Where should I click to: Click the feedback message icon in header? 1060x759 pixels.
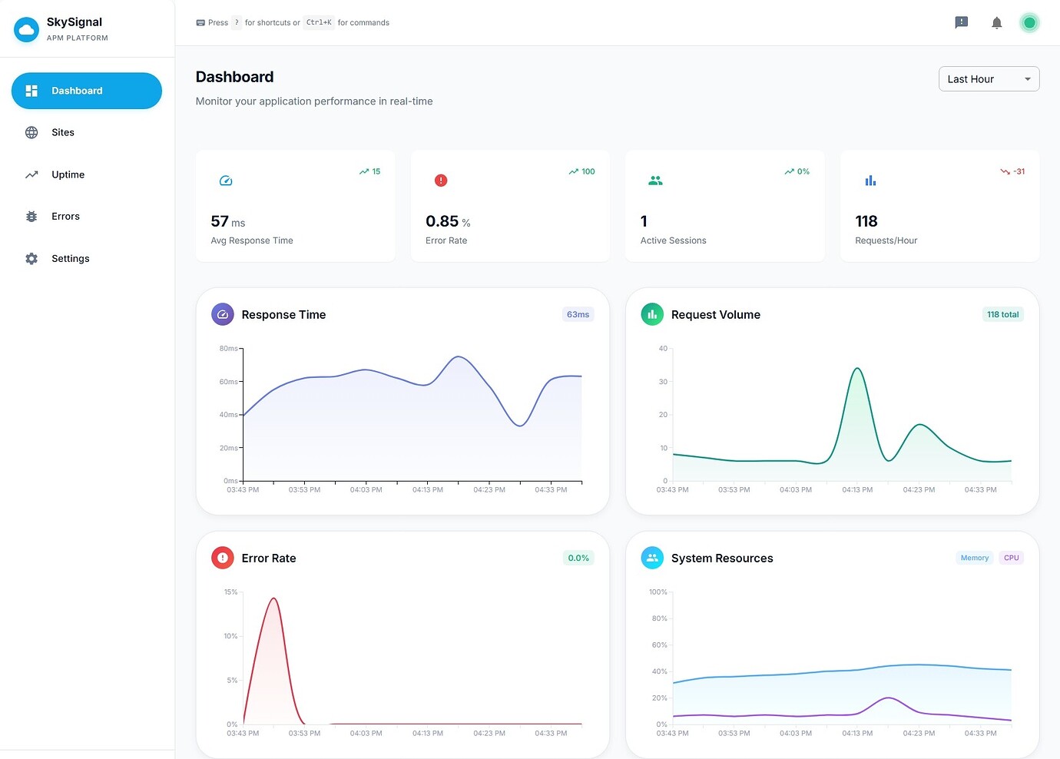[961, 22]
